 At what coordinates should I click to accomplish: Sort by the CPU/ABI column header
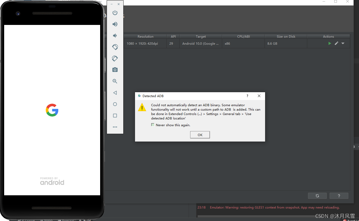[x=243, y=37]
